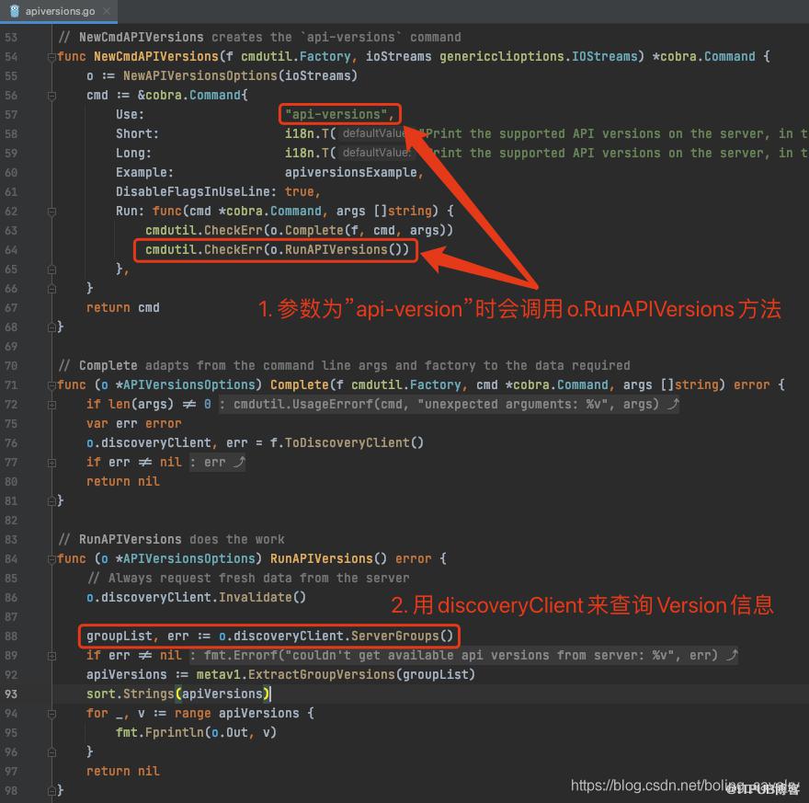
Task: Click metav1.ExtractGroupVersions on line 92
Action: (x=296, y=675)
